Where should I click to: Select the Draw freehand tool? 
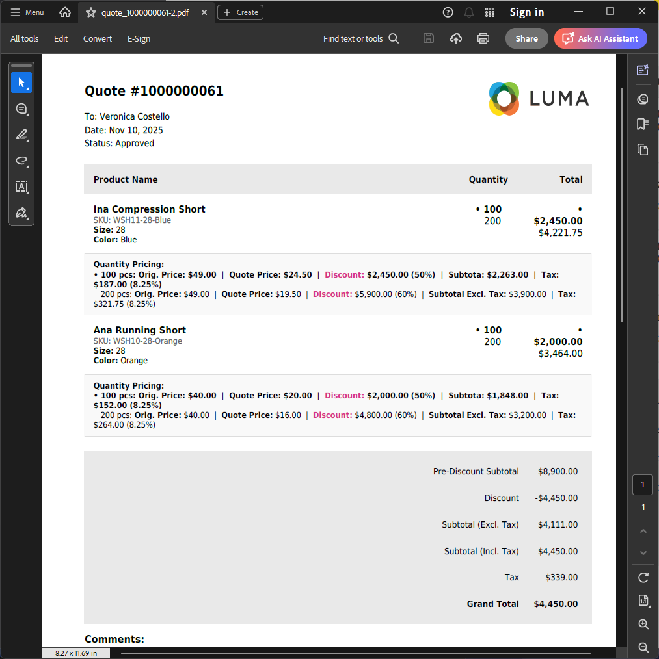pyautogui.click(x=21, y=161)
